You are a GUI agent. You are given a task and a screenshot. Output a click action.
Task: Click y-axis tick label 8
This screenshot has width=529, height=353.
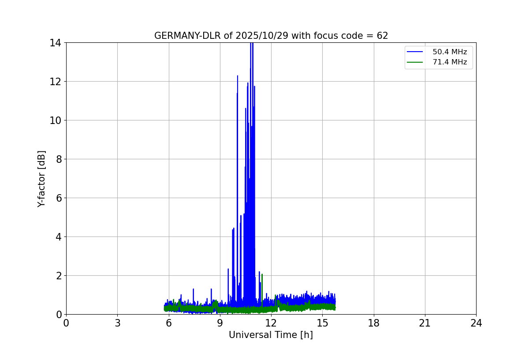58,159
